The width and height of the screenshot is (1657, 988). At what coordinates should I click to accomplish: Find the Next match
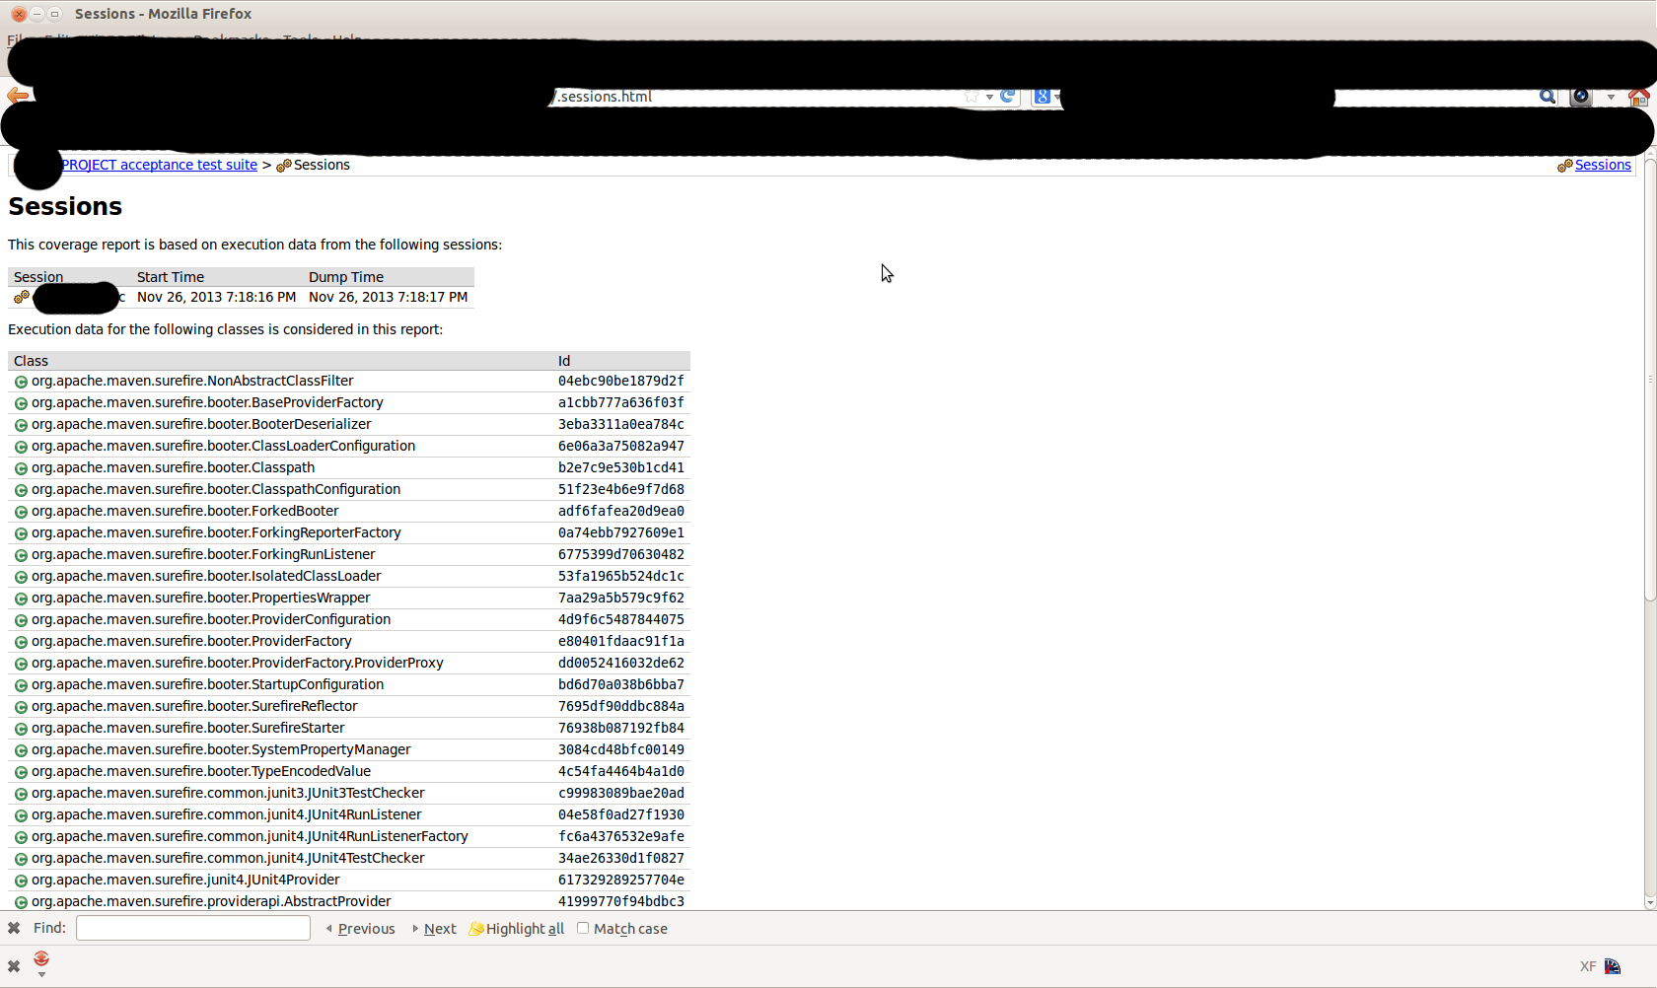point(434,929)
